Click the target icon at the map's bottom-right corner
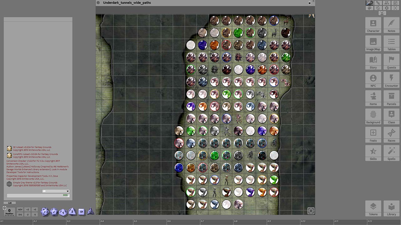Viewport: 401px width, 225px height. coord(311,211)
